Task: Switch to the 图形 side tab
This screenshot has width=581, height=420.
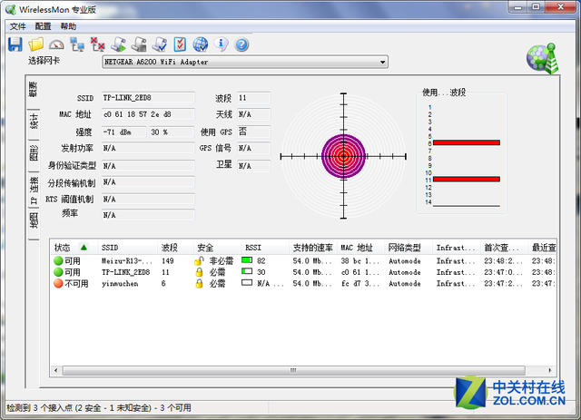Action: (34, 153)
